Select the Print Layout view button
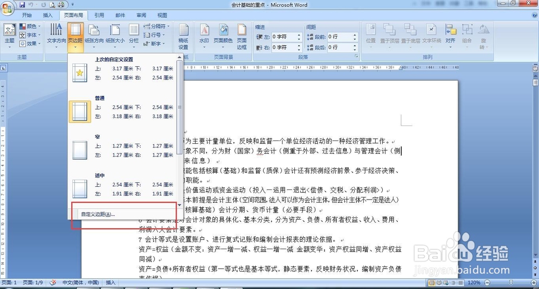This screenshot has height=289, width=539. (x=431, y=283)
